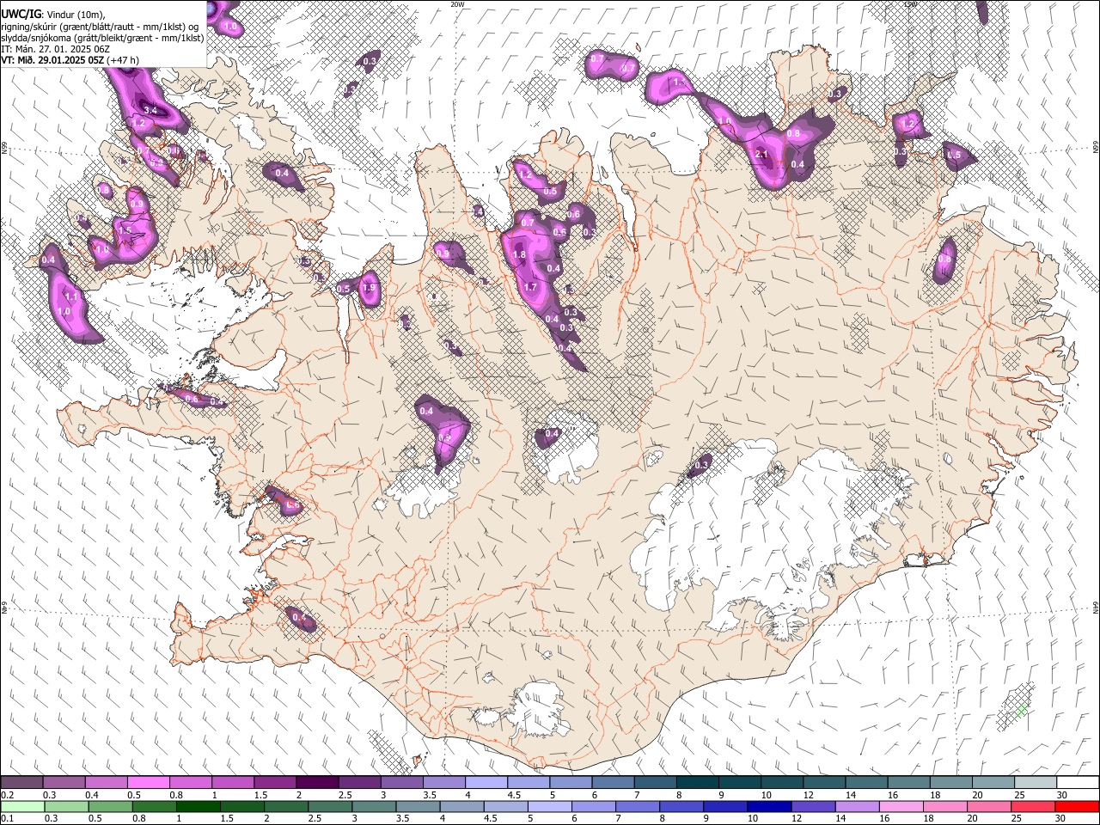Click the 2.1 precipitation value in the north

(761, 155)
